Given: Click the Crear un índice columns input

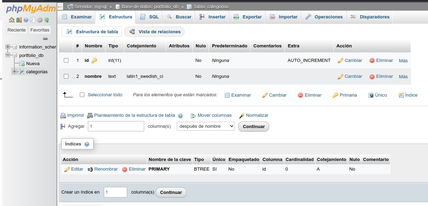Looking at the screenshot, I should click(115, 192).
